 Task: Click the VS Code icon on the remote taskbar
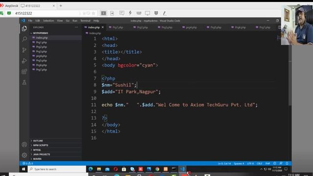pyautogui.click(x=182, y=169)
